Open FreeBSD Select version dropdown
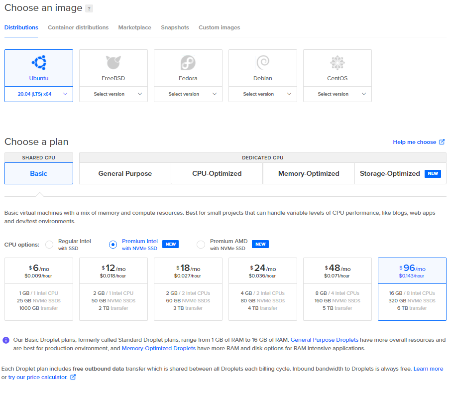Viewport: 449px width, 403px height. [113, 94]
